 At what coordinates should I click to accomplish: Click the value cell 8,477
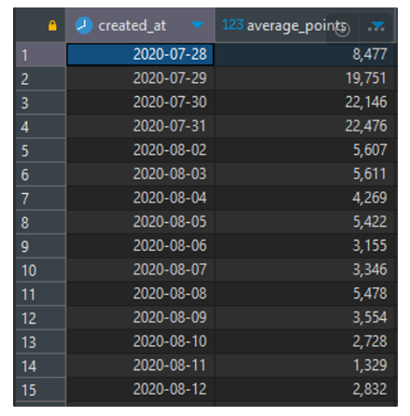coord(305,54)
